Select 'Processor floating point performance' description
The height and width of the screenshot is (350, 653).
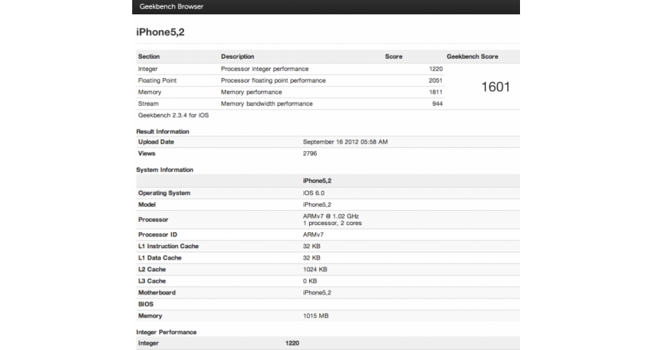(x=273, y=80)
